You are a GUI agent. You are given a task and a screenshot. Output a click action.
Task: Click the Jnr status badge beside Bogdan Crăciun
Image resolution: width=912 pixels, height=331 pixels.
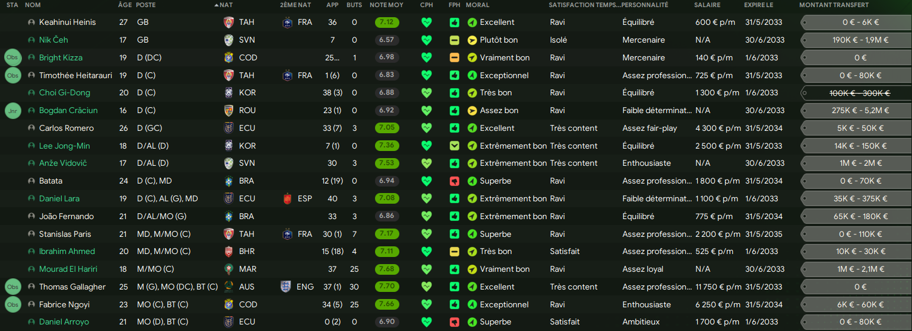pos(12,111)
